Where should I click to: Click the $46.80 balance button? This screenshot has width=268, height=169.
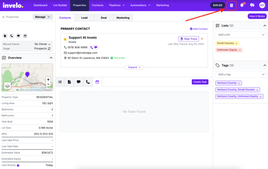coord(217,5)
